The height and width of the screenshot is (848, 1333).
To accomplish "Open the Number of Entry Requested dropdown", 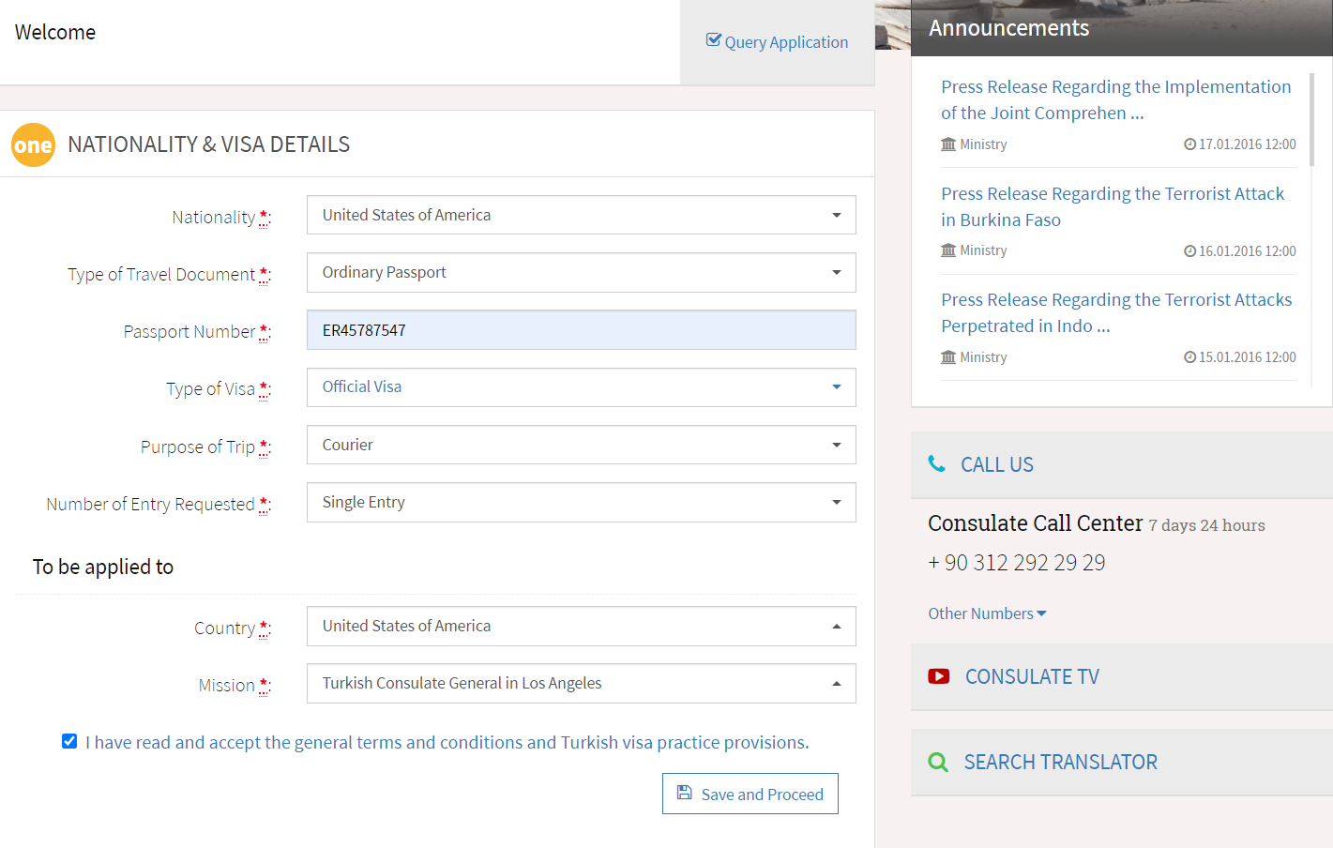I will (581, 502).
